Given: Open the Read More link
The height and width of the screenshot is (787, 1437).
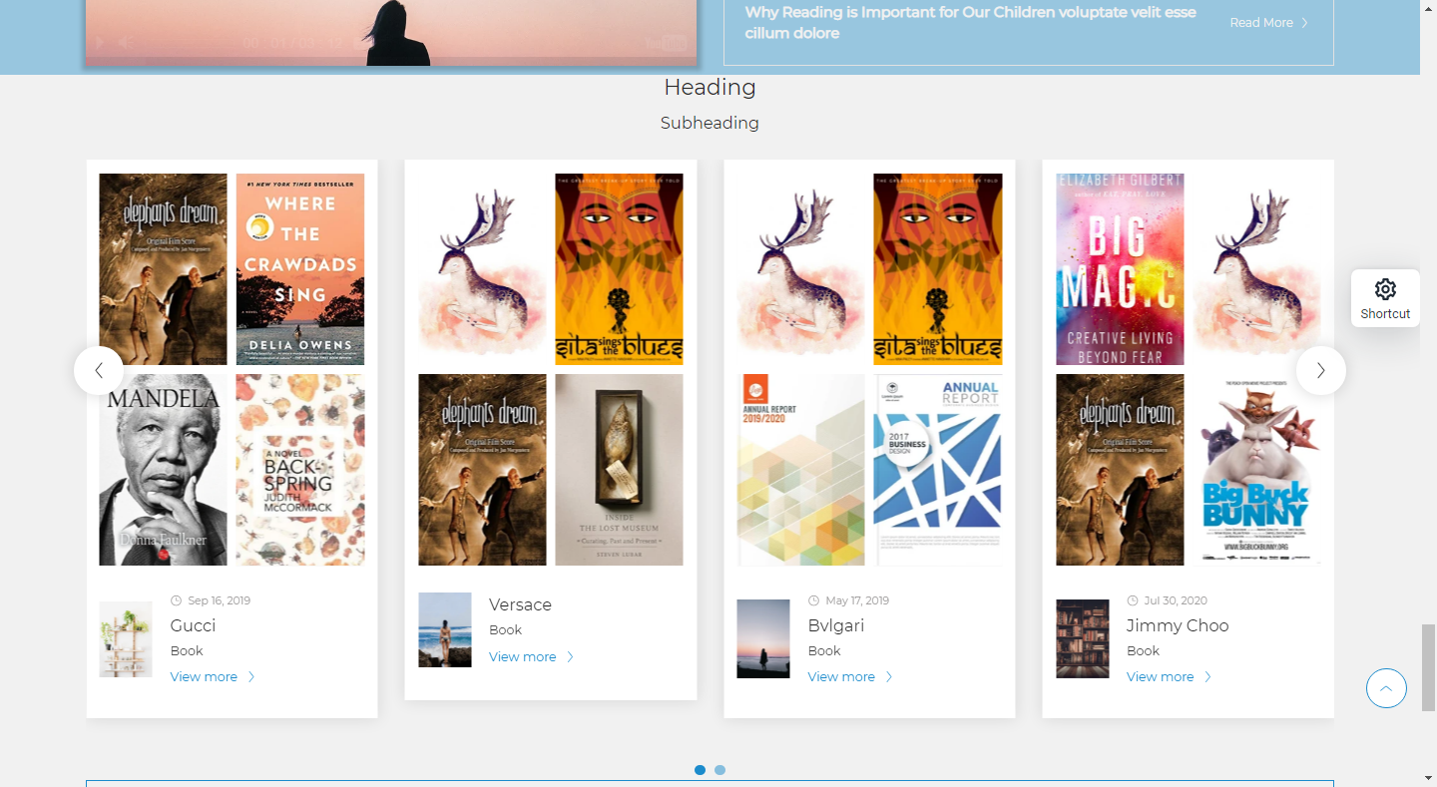Looking at the screenshot, I should pos(1261,23).
